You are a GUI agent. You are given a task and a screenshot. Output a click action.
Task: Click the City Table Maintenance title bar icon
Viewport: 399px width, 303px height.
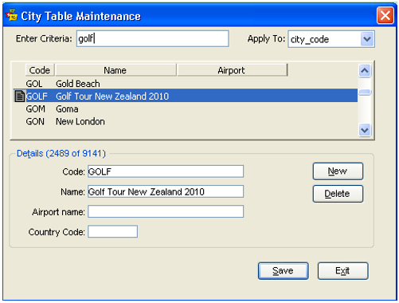coord(11,15)
